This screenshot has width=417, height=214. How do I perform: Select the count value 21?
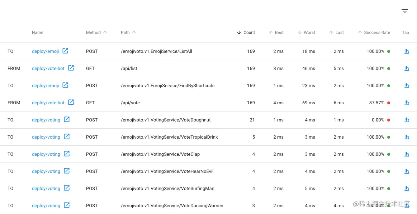pos(252,120)
